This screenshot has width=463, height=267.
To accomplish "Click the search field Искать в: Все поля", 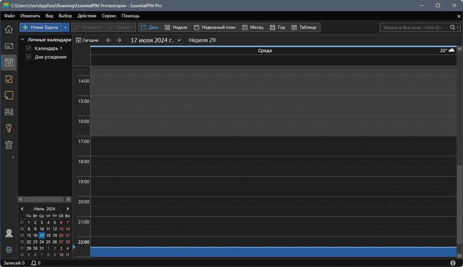I will pyautogui.click(x=414, y=28).
